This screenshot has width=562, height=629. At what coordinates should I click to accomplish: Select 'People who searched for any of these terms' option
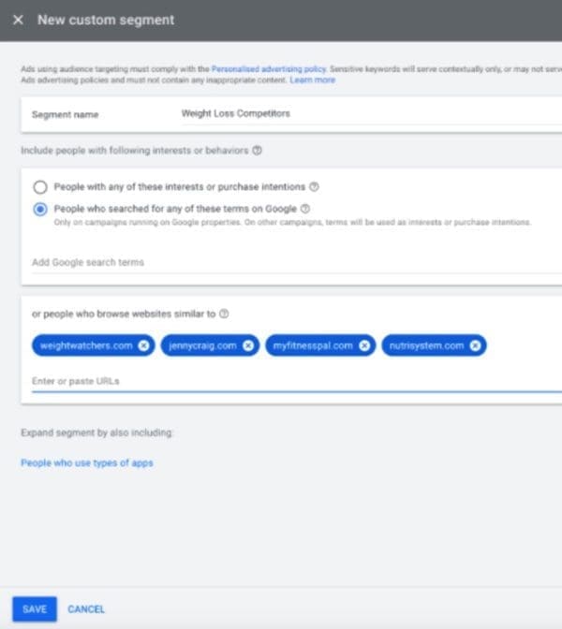pyautogui.click(x=40, y=209)
